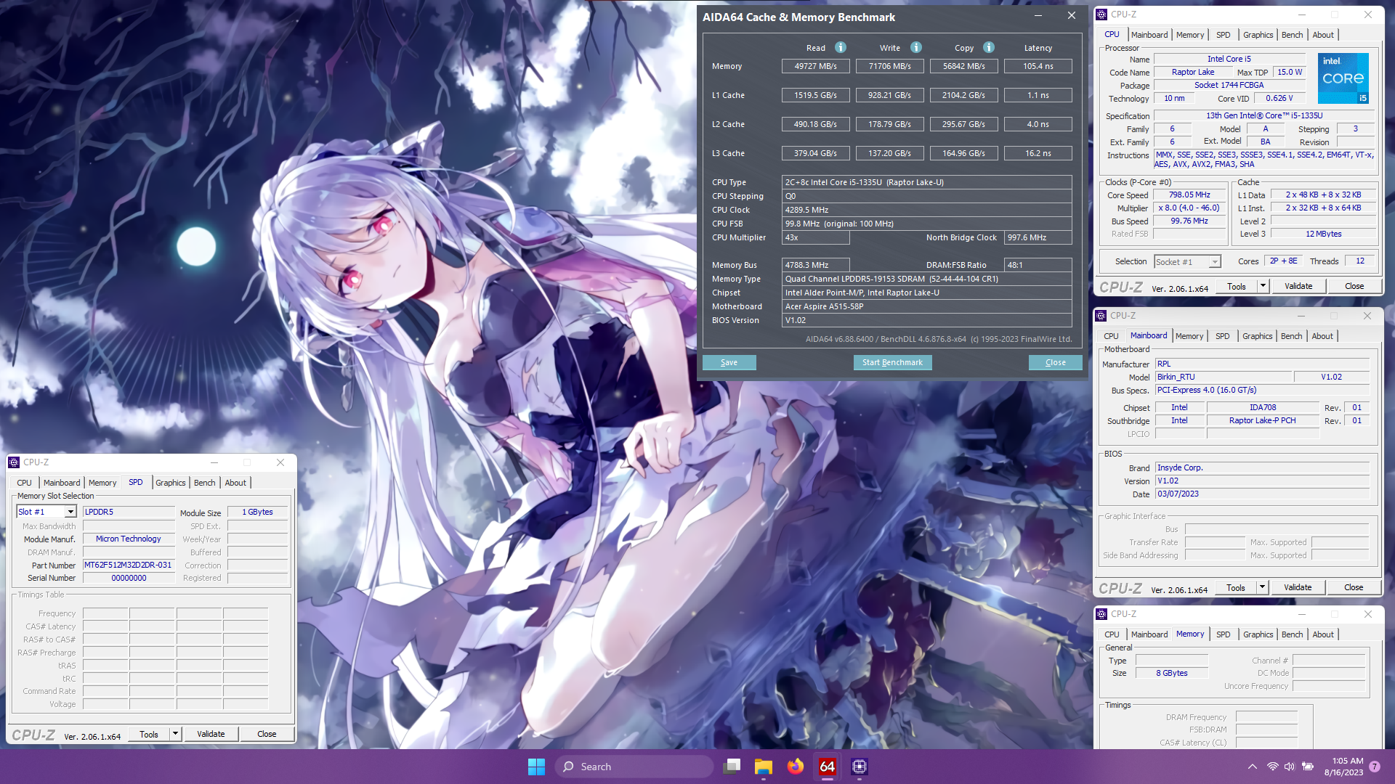1395x784 pixels.
Task: Open About tab in SPD CPU-Z window
Action: (235, 483)
